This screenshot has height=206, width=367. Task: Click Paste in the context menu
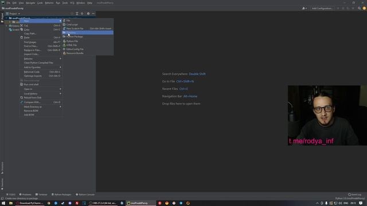tap(41, 38)
